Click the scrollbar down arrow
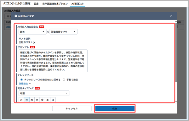The width and height of the screenshot is (189, 121). coord(176,102)
